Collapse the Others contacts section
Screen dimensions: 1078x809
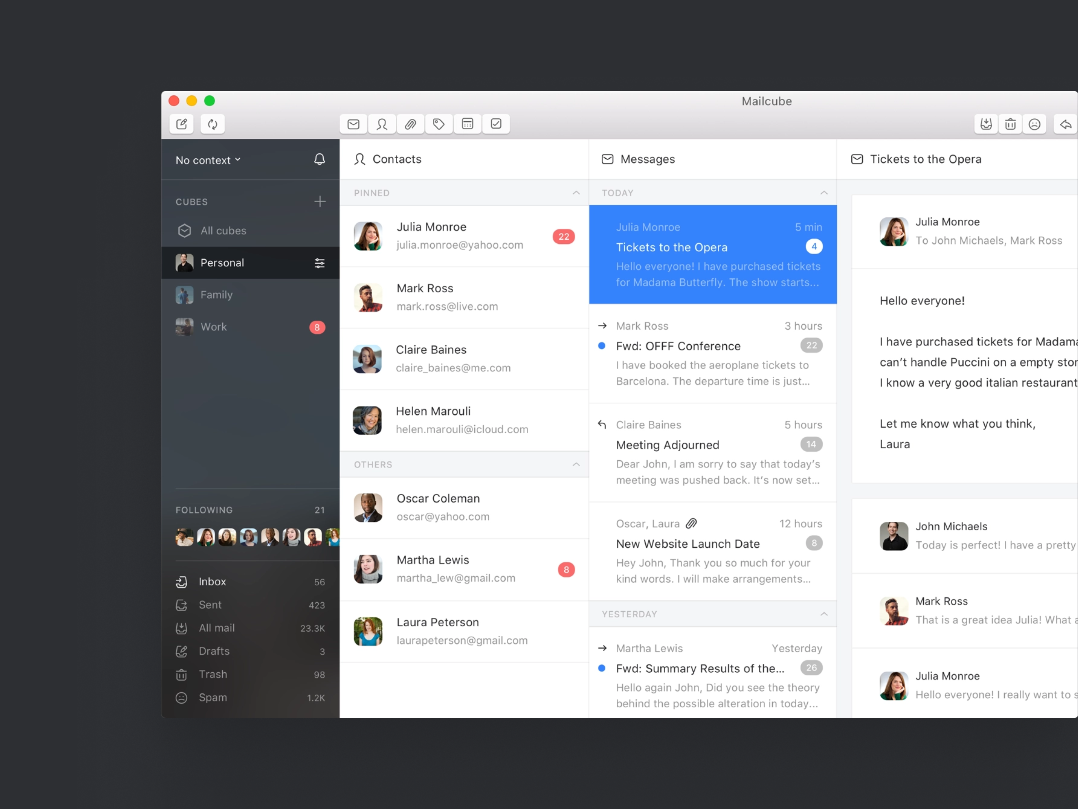pos(576,464)
